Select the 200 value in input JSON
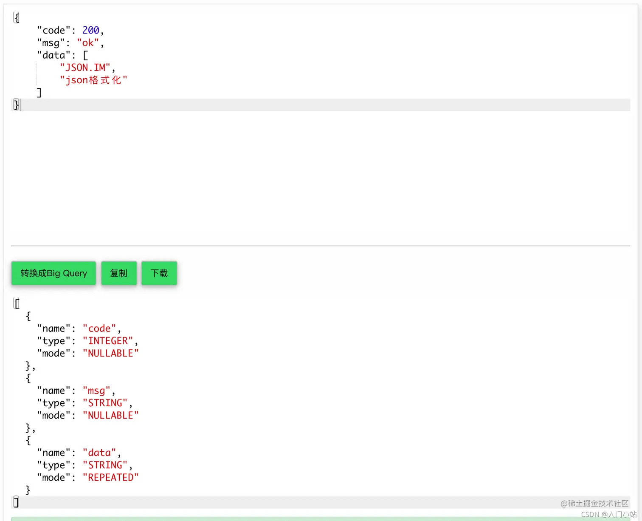642x521 pixels. (x=90, y=30)
